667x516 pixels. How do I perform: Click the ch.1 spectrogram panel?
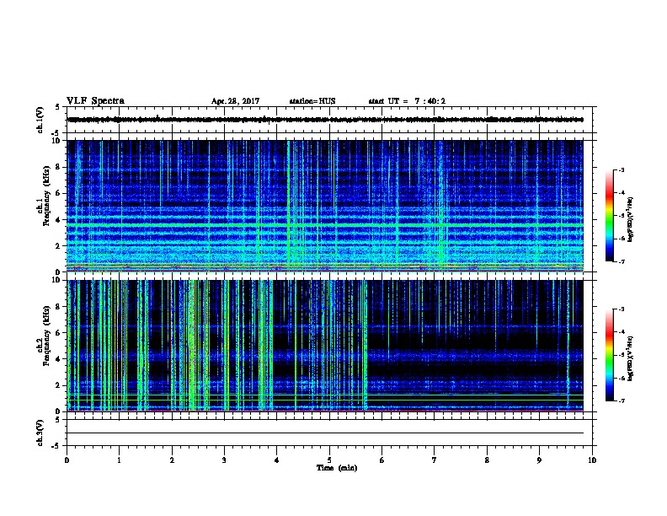[325, 206]
